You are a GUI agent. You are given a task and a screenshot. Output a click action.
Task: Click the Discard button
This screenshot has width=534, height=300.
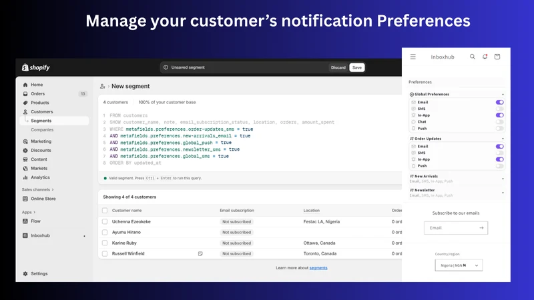tap(338, 68)
